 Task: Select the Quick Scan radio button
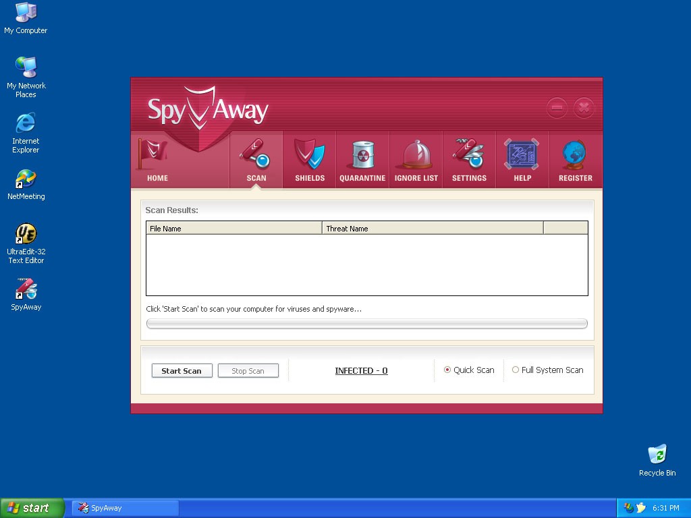[x=447, y=370]
